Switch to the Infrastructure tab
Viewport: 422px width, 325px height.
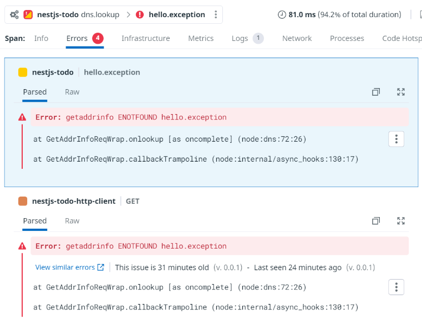[146, 38]
